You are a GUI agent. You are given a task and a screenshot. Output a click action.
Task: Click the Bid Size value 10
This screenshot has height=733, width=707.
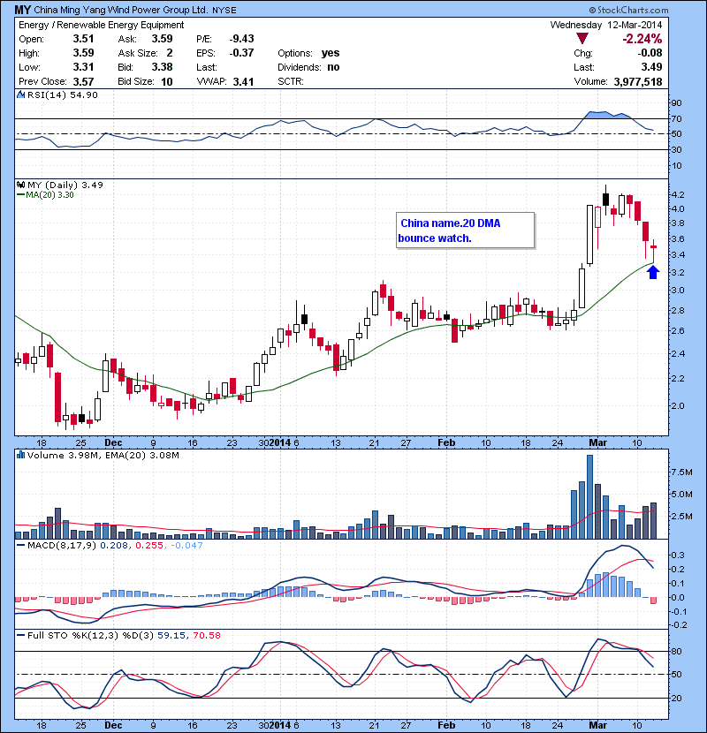click(167, 81)
